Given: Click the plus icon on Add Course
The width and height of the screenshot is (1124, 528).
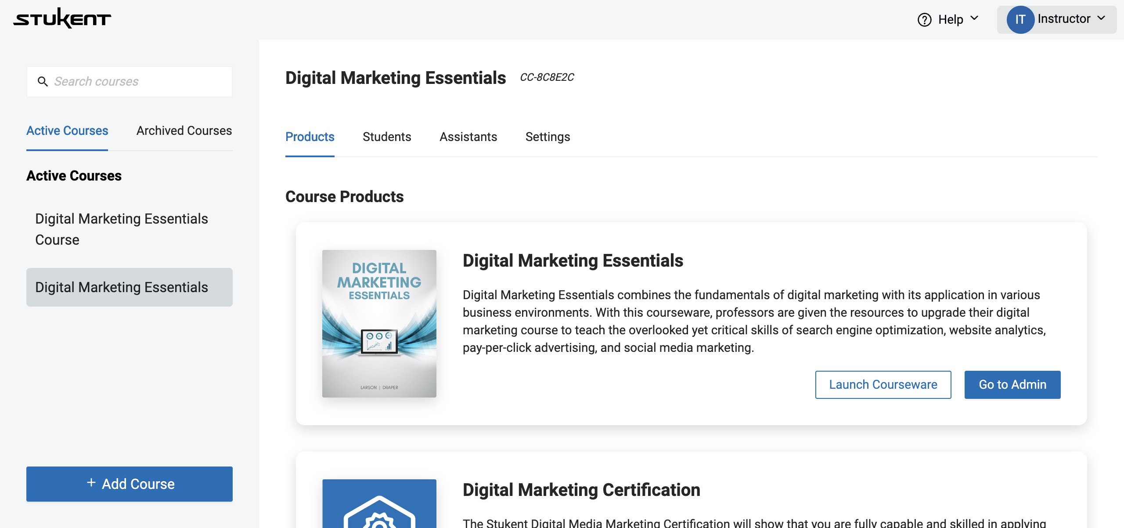Looking at the screenshot, I should 91,483.
